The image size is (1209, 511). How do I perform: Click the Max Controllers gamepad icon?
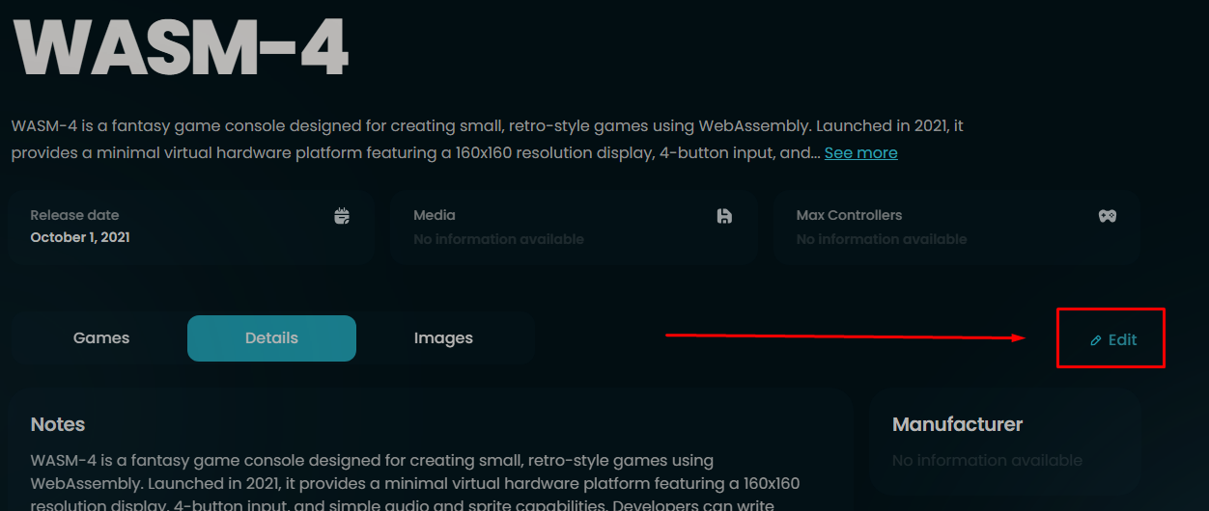point(1108,216)
